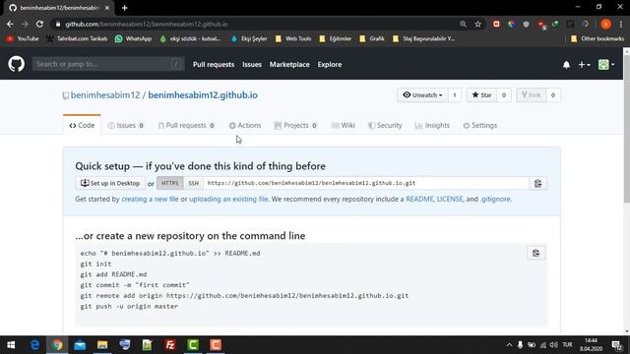Open File Explorer from the taskbar
630x354 pixels.
point(102,345)
